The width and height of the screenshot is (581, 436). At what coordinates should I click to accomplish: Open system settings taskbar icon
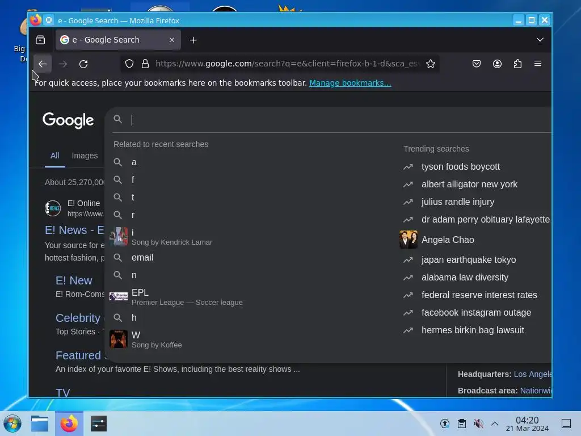99,424
